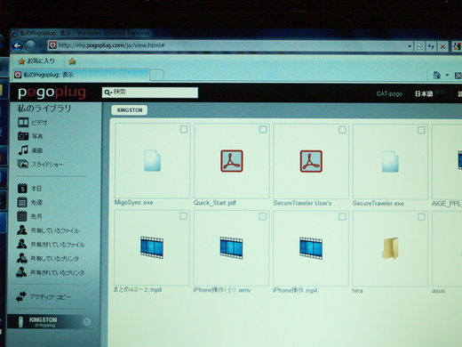Expand the IE home button dropdown arrow
This screenshot has width=462, height=347.
(447, 75)
